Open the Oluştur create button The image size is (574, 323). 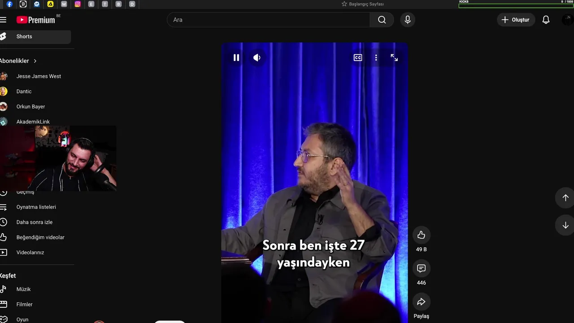click(516, 20)
